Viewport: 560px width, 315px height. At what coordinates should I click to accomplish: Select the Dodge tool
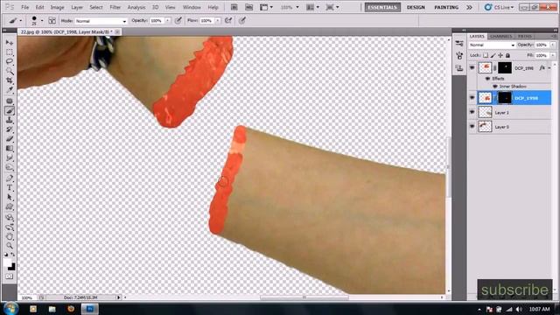(10, 167)
